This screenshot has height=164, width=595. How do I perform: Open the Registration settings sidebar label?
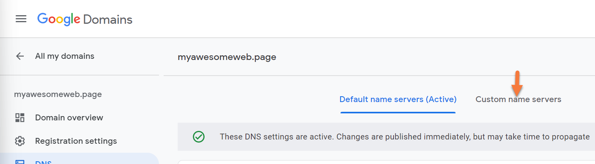[76, 141]
